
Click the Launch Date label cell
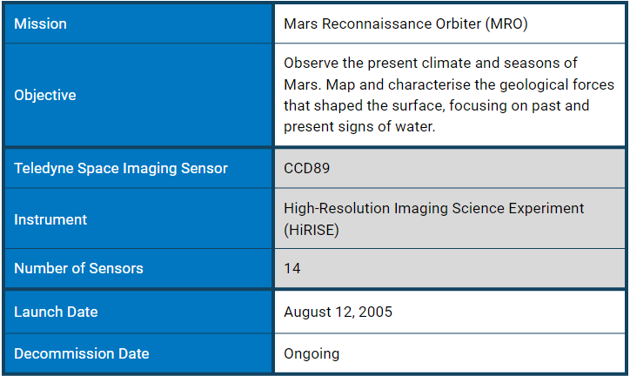pos(138,312)
